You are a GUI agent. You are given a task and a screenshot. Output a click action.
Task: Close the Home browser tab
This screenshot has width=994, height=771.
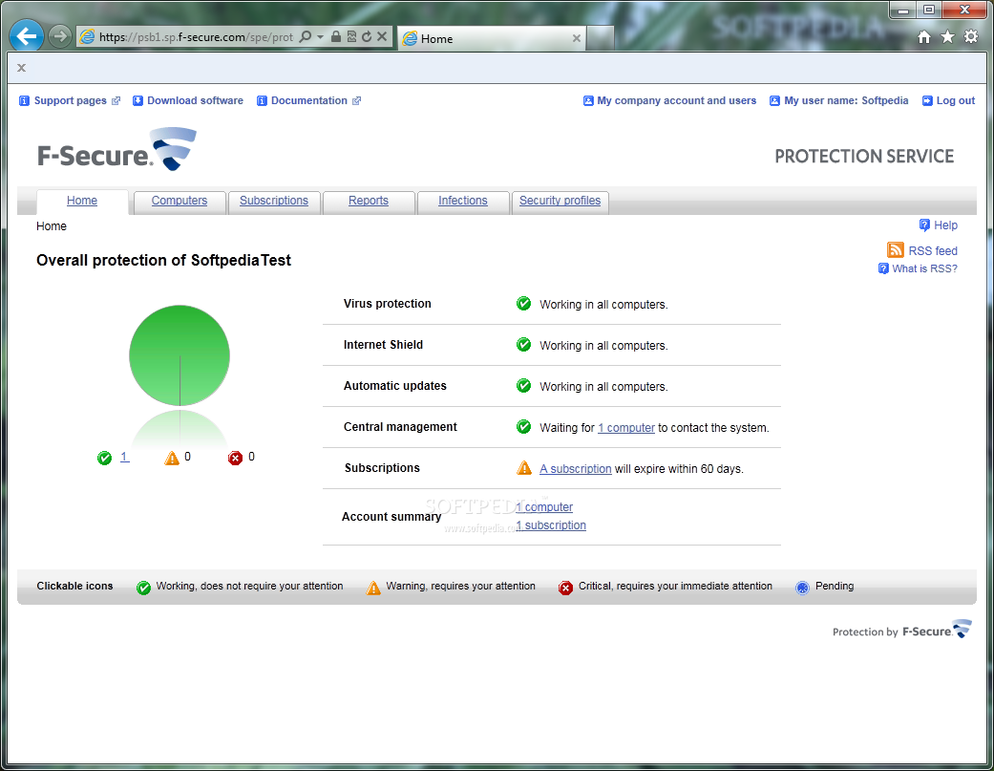click(576, 38)
